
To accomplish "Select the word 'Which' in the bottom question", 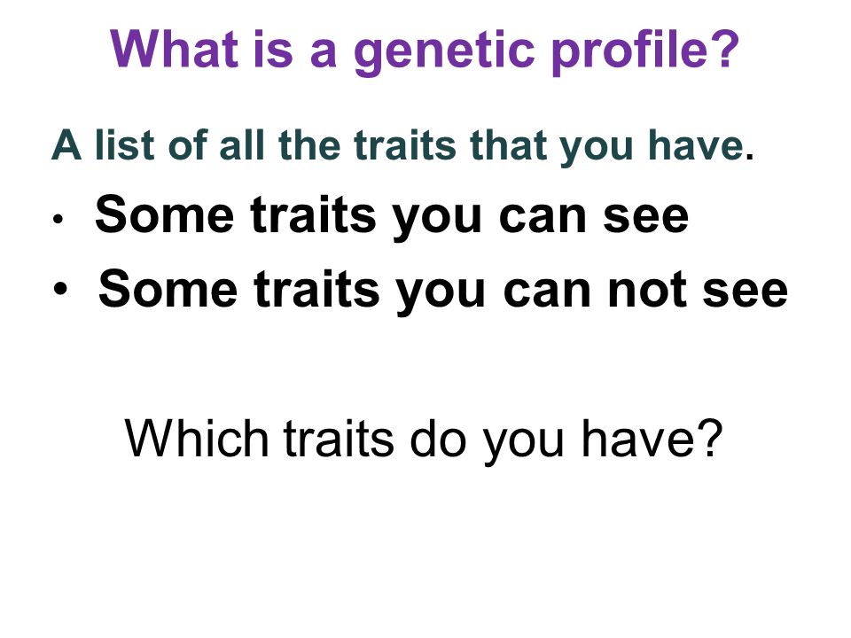I will 197,438.
